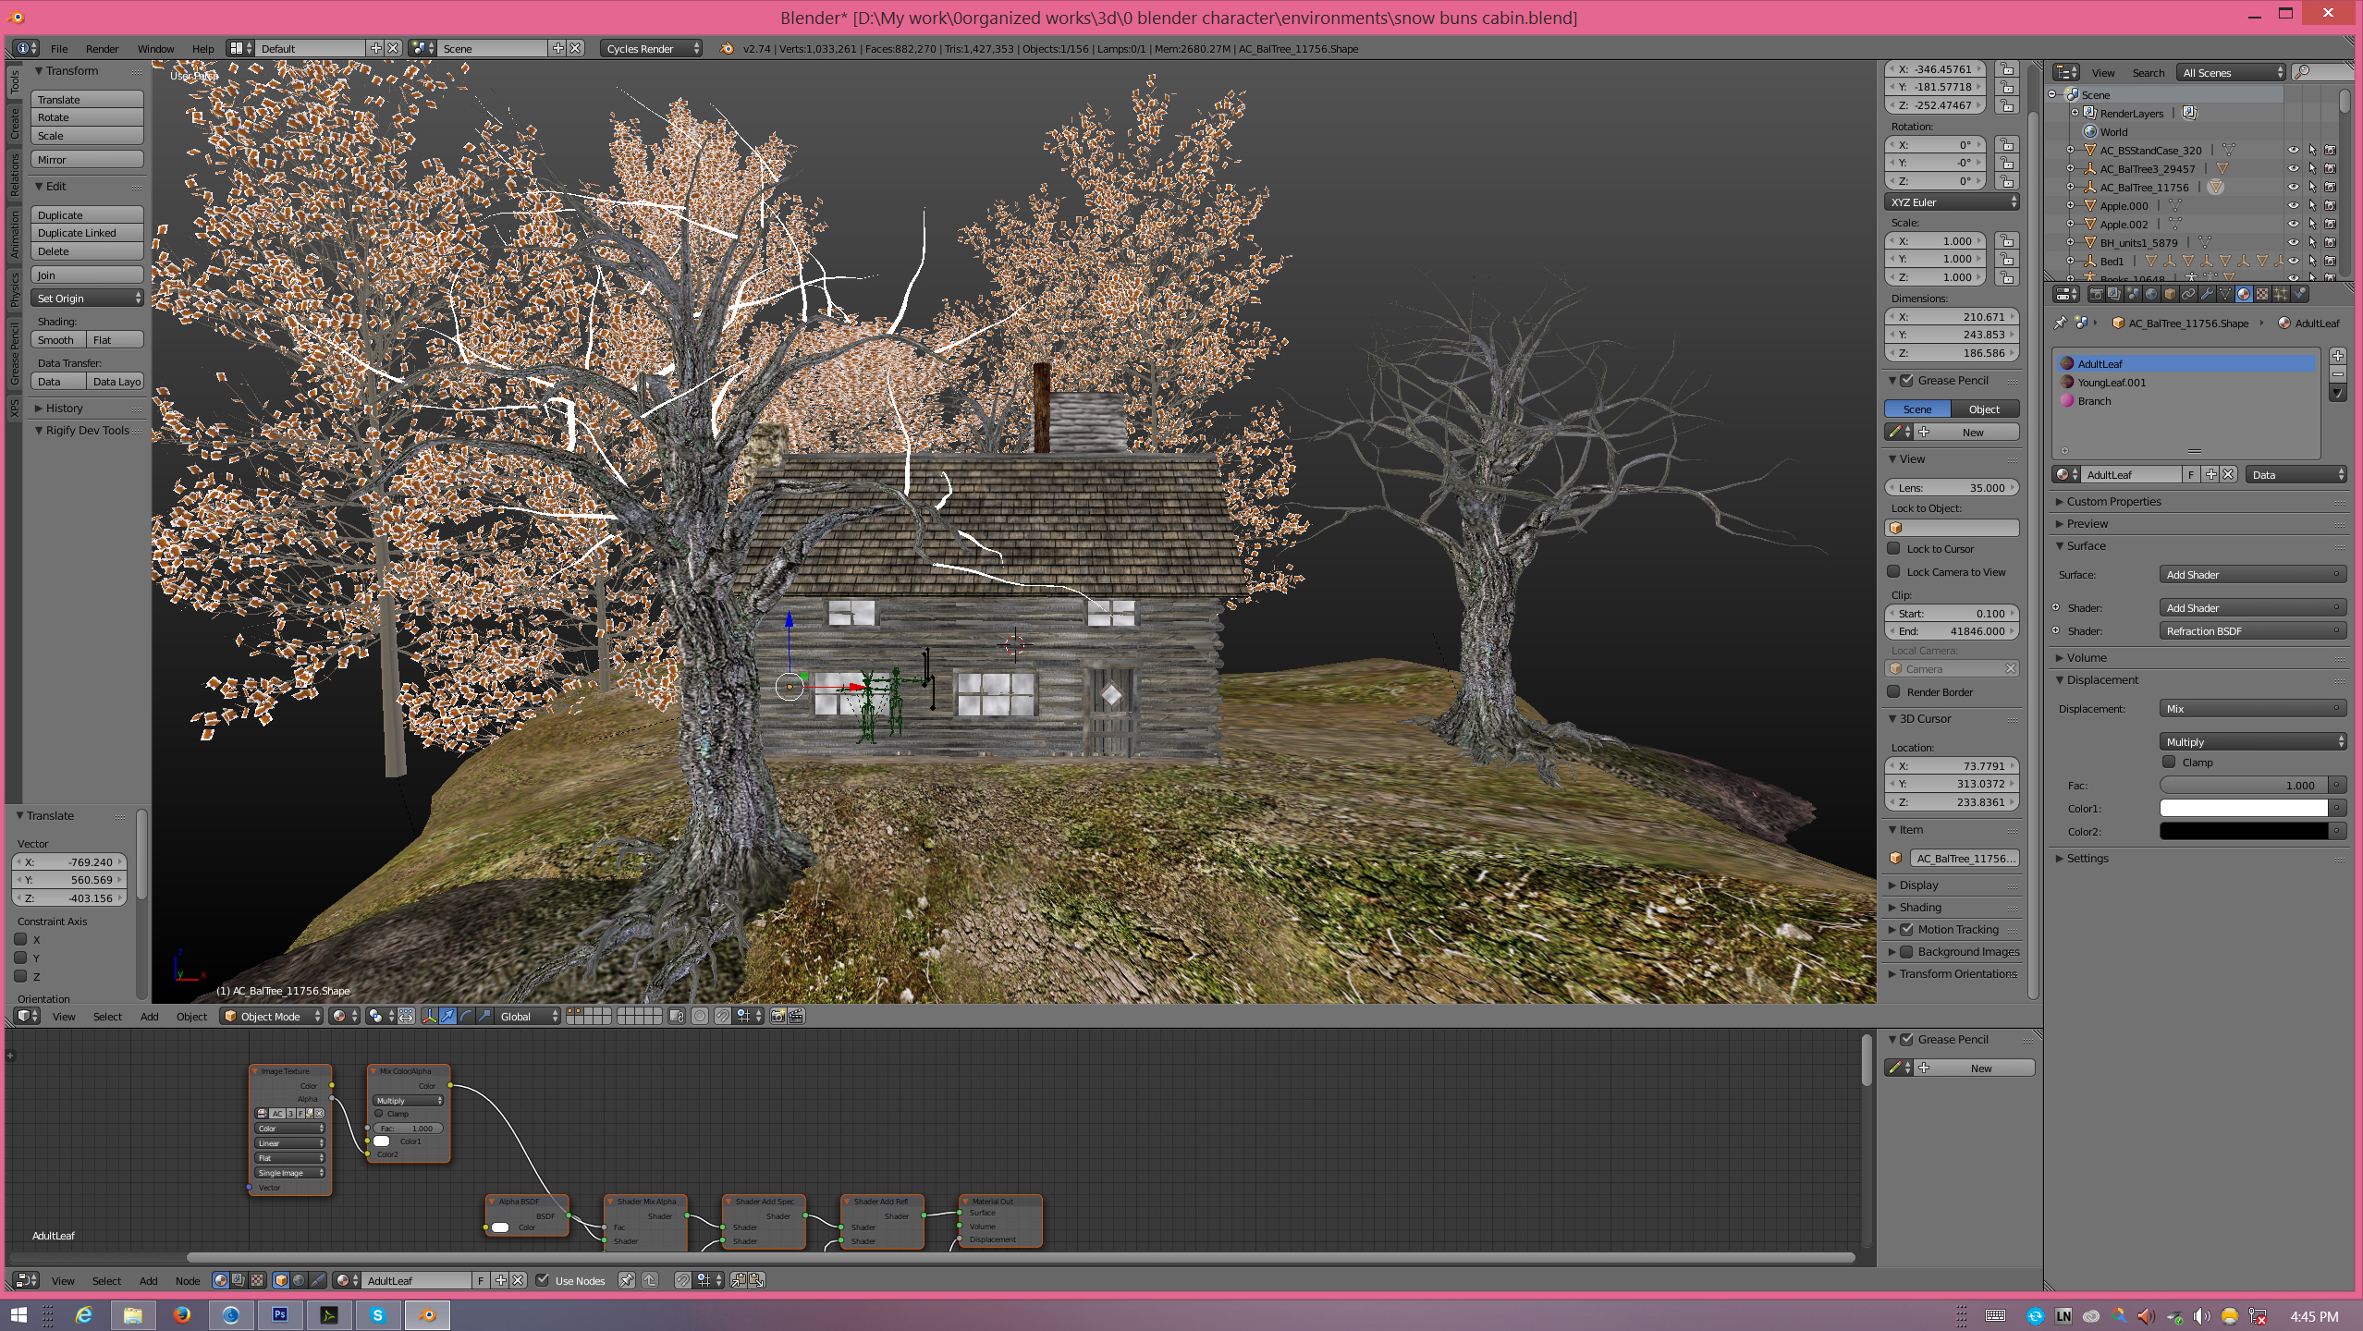Switch Grease Pencil source to Object tab
This screenshot has width=2363, height=1331.
point(1984,409)
